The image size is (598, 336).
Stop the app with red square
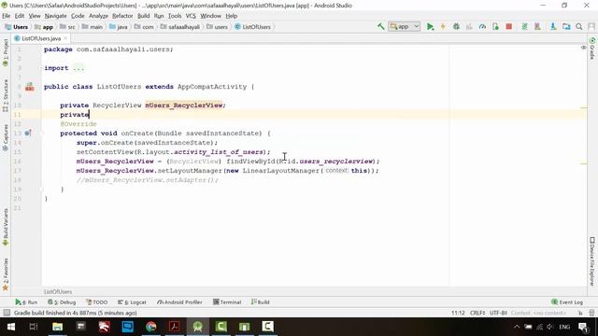(508, 27)
